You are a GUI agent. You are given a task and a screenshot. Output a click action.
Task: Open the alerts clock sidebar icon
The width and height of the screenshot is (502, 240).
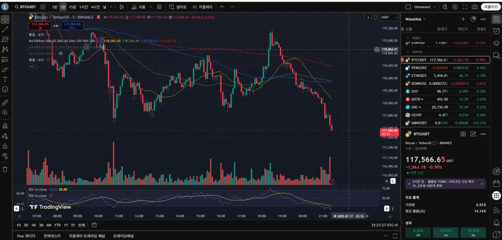[x=496, y=31]
